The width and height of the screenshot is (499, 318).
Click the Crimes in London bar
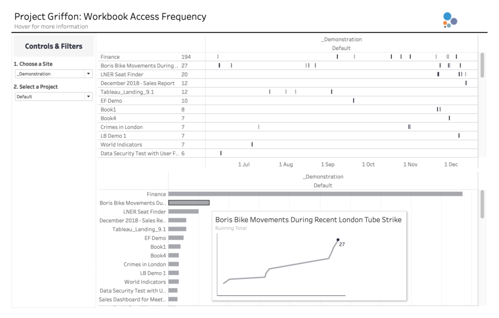[x=174, y=264]
